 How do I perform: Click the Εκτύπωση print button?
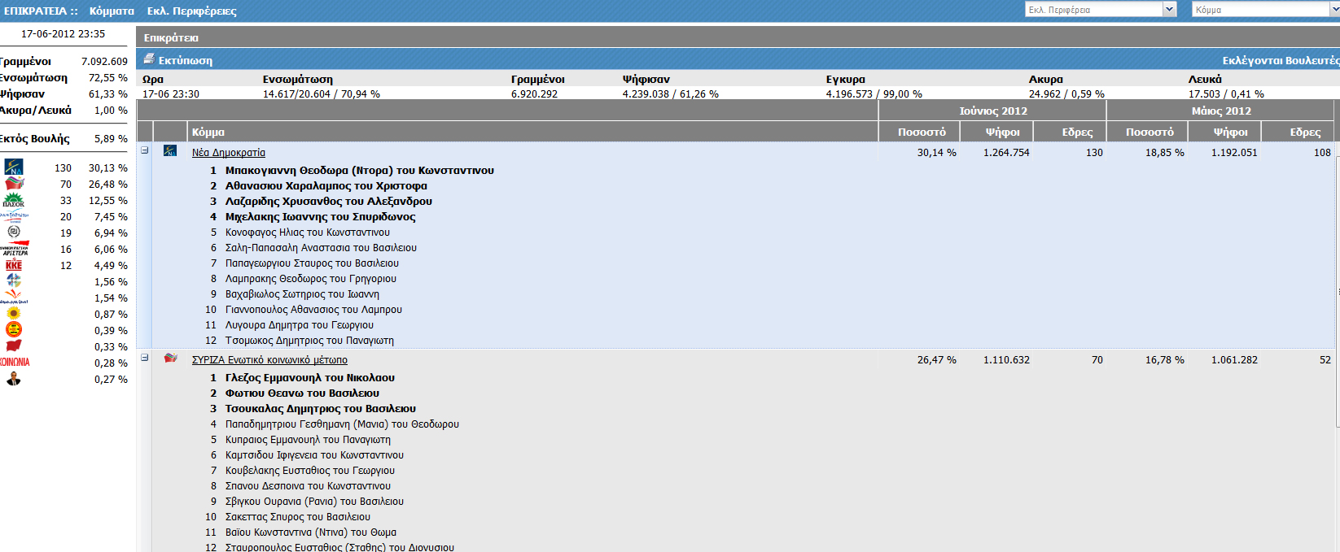[185, 60]
